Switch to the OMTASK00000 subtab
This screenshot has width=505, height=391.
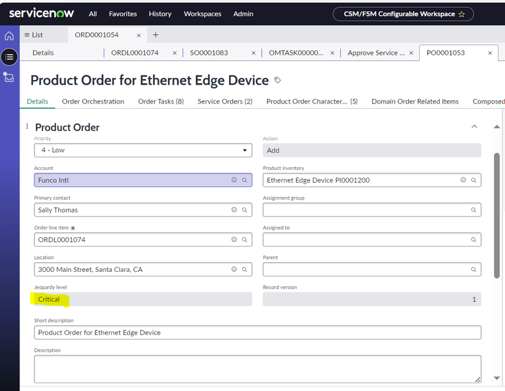(296, 53)
